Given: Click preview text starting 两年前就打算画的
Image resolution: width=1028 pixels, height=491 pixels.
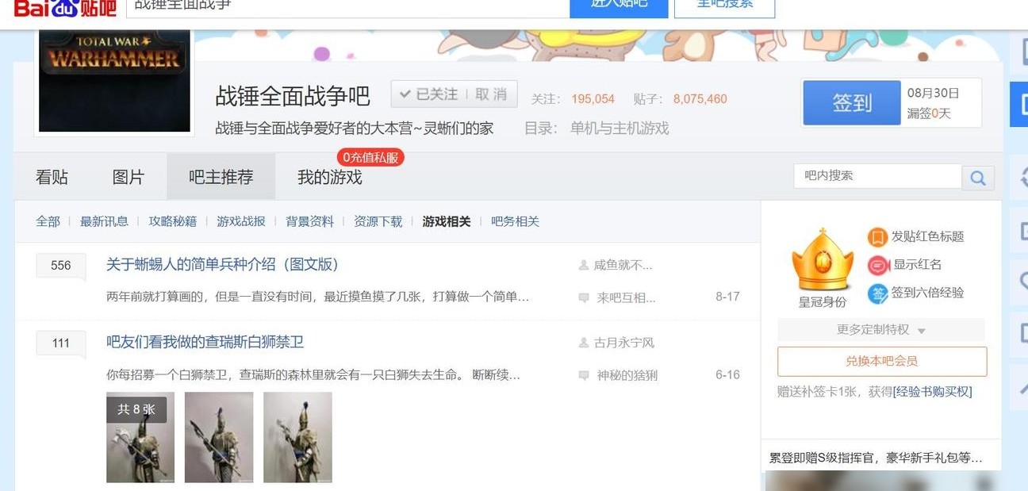Looking at the screenshot, I should [x=317, y=297].
